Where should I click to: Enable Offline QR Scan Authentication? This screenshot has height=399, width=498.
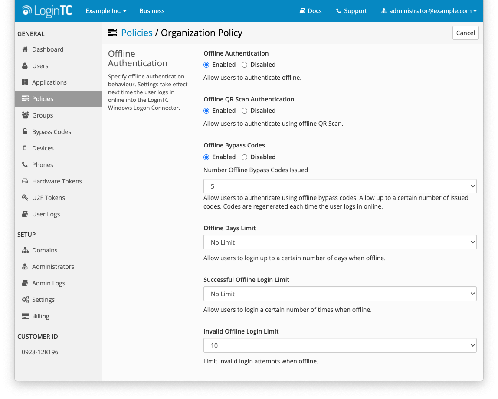(206, 111)
